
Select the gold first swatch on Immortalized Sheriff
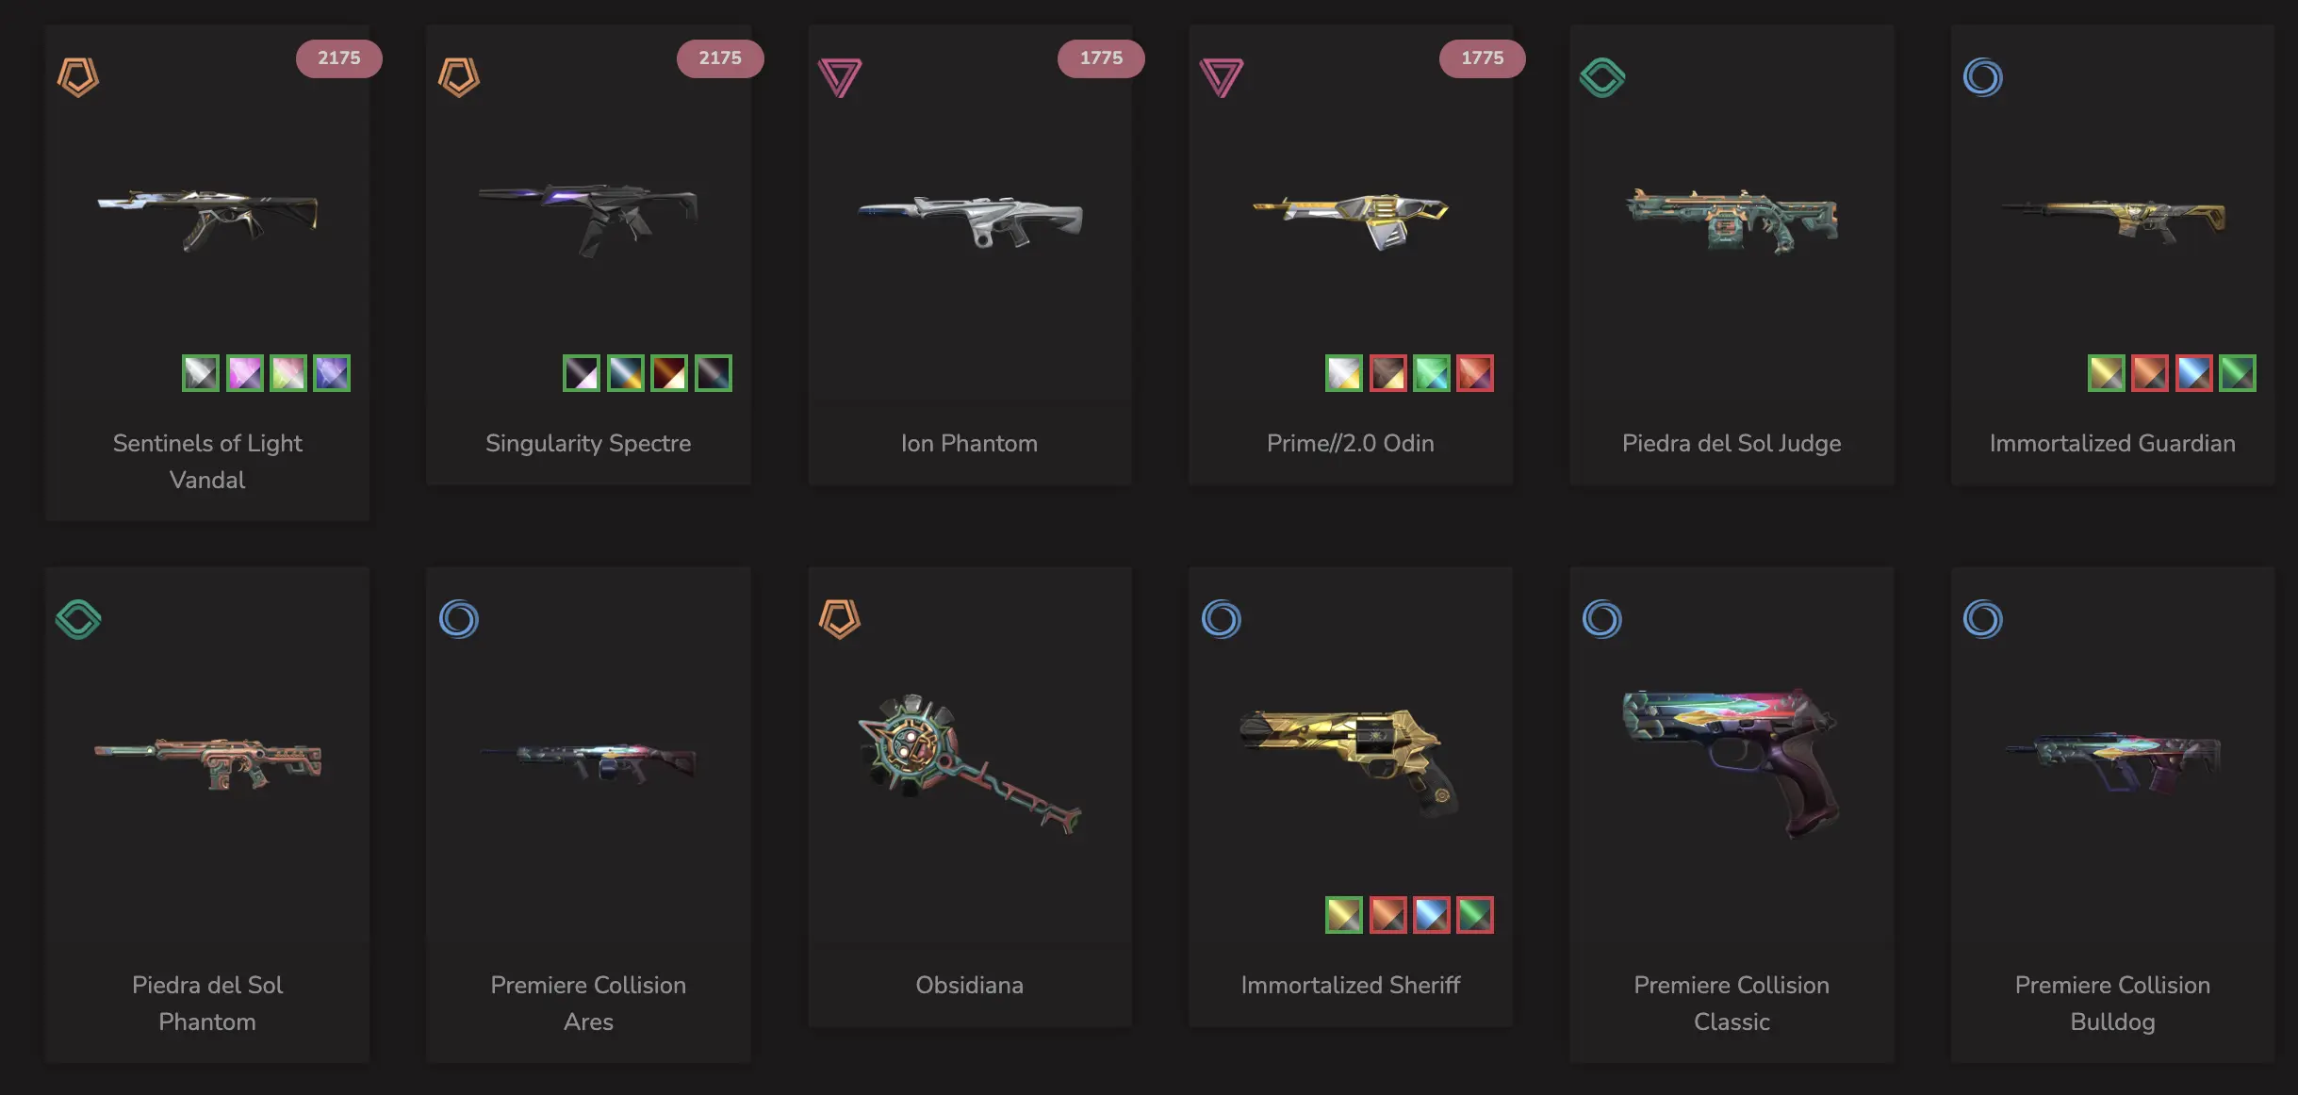(1344, 915)
